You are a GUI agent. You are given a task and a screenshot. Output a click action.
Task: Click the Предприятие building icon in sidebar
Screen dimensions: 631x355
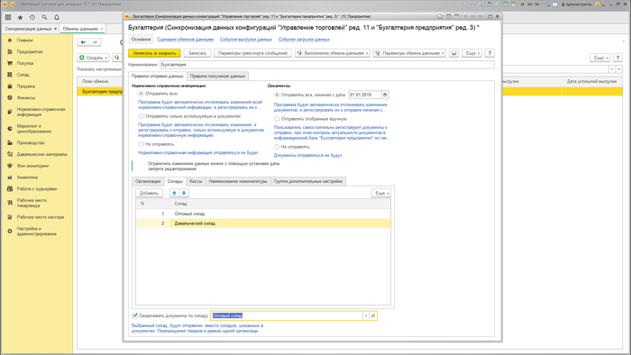point(10,52)
